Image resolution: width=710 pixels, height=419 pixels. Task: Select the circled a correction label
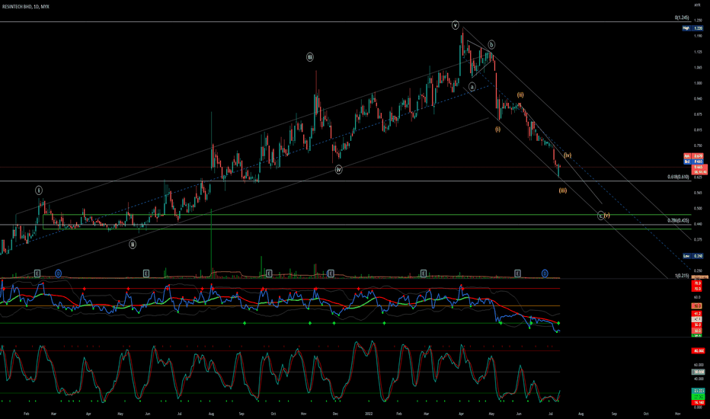point(472,87)
